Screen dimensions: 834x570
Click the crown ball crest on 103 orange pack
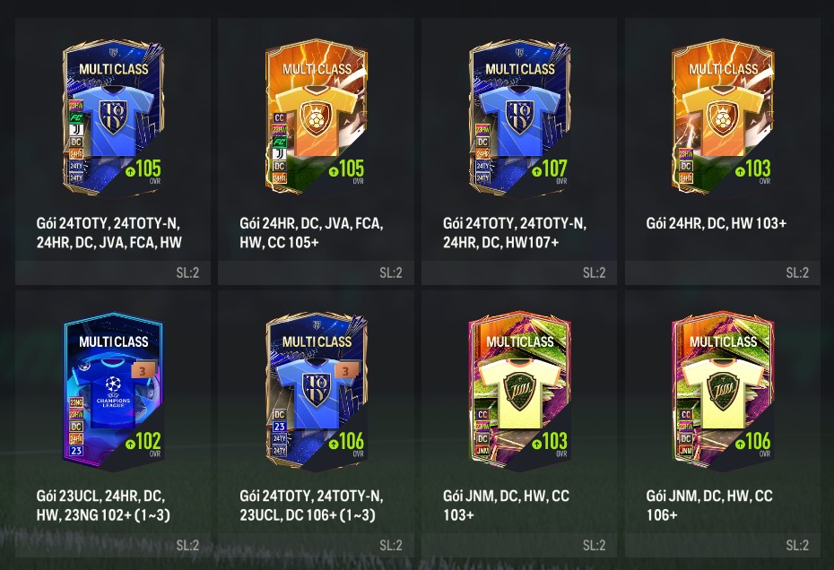point(723,118)
